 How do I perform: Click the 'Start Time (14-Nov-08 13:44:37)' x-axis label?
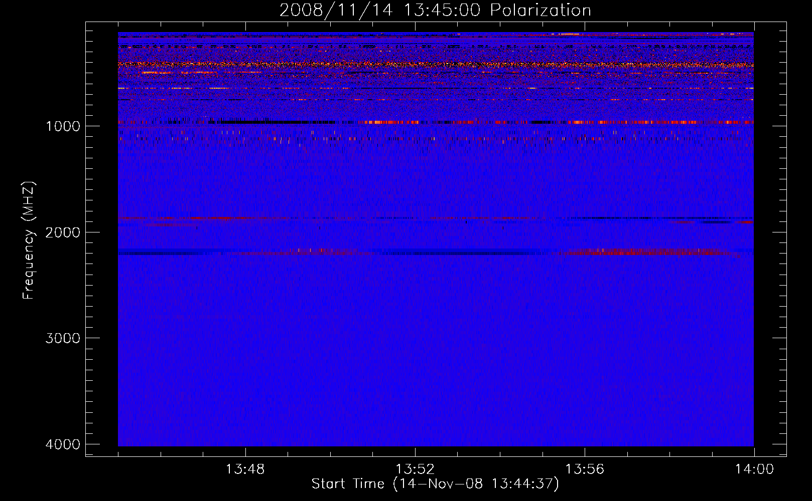(435, 484)
